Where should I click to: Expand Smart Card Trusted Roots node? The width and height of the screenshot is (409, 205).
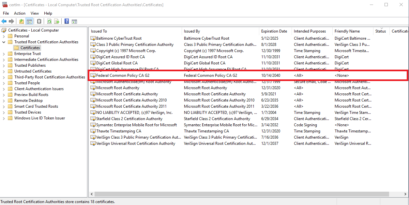(4, 106)
